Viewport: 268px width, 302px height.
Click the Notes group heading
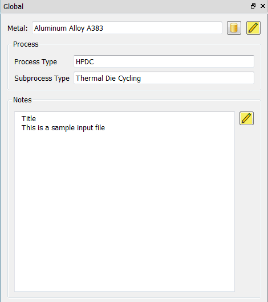[22, 100]
